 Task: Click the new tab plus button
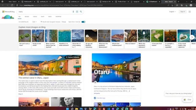pos(179,2)
